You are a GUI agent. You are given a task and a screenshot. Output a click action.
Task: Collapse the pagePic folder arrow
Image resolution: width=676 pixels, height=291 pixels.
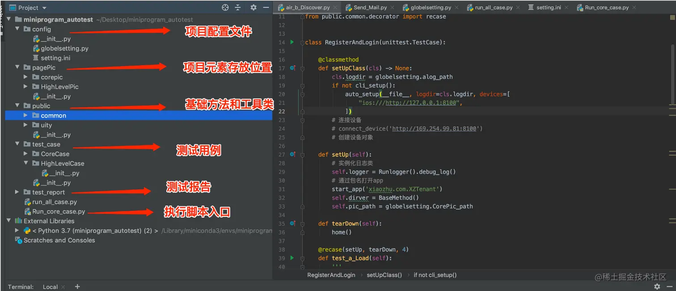[x=17, y=67]
